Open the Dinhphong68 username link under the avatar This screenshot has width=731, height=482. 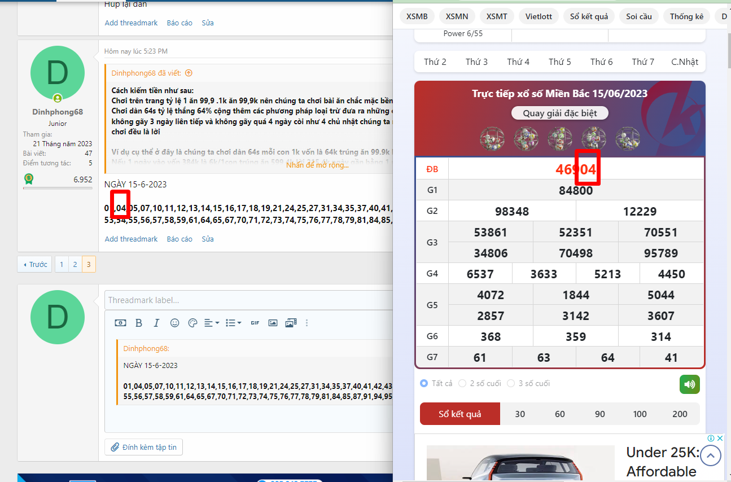(x=58, y=112)
